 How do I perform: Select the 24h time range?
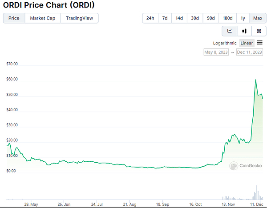[x=150, y=18]
